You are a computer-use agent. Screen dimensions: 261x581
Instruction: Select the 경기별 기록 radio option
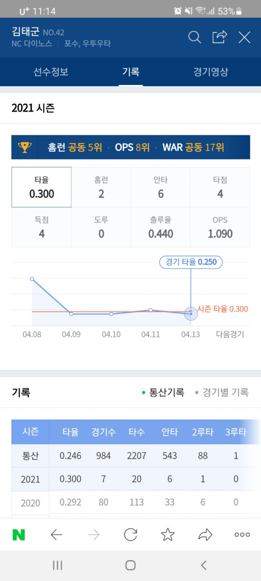coord(222,392)
